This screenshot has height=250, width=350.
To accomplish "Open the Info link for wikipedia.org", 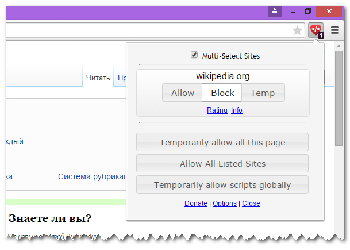I will click(x=237, y=110).
